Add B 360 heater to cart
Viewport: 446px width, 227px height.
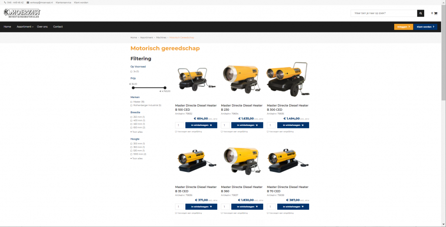247,207
